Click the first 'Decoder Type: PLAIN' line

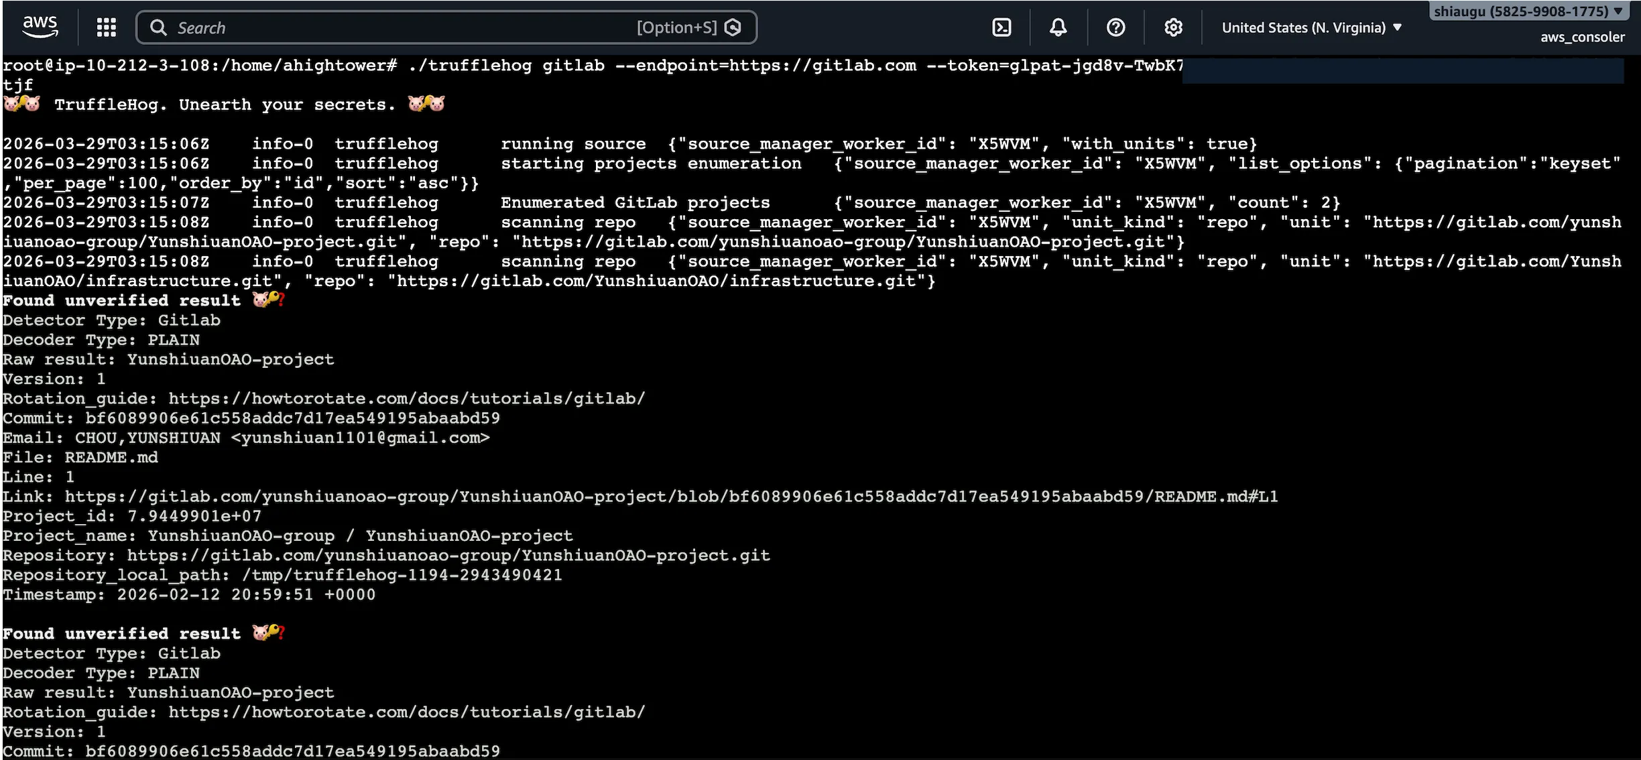point(101,340)
